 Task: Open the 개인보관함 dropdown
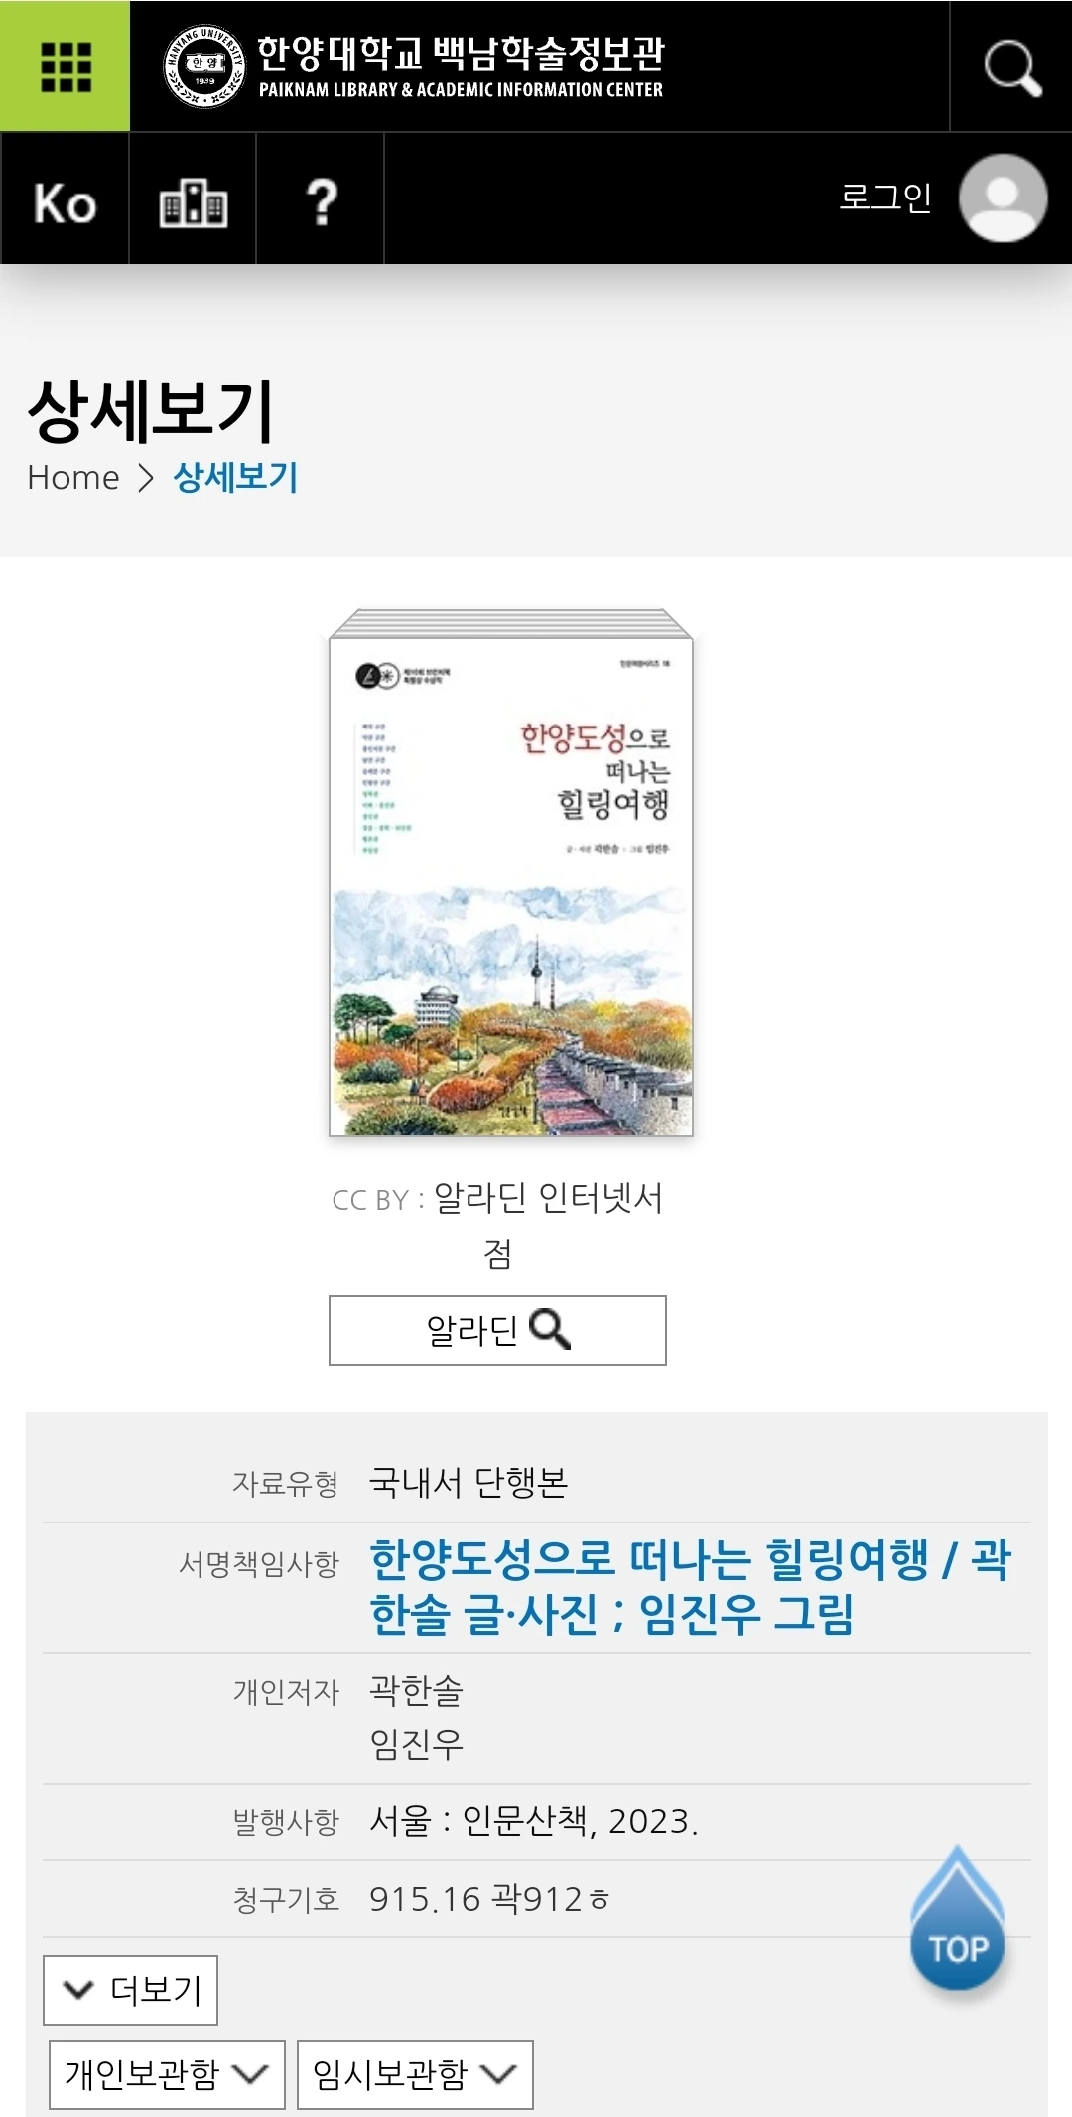coord(167,2074)
